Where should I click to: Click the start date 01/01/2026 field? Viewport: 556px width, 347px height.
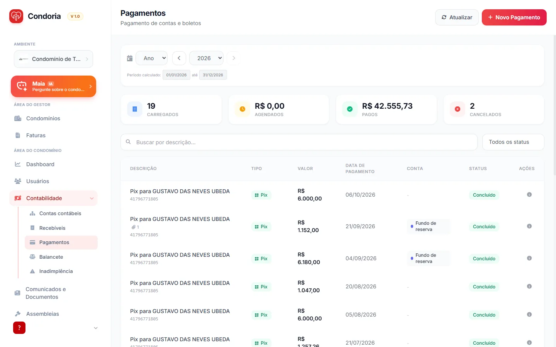pyautogui.click(x=176, y=75)
